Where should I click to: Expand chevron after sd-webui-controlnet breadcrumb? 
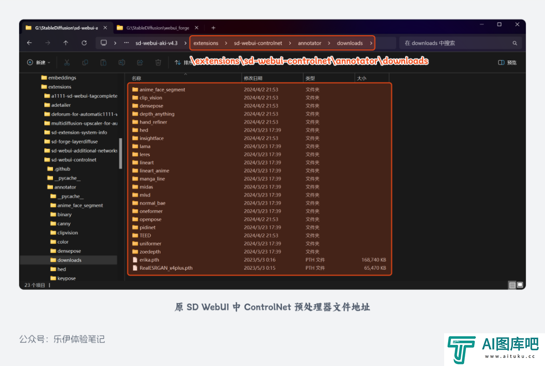tap(290, 43)
